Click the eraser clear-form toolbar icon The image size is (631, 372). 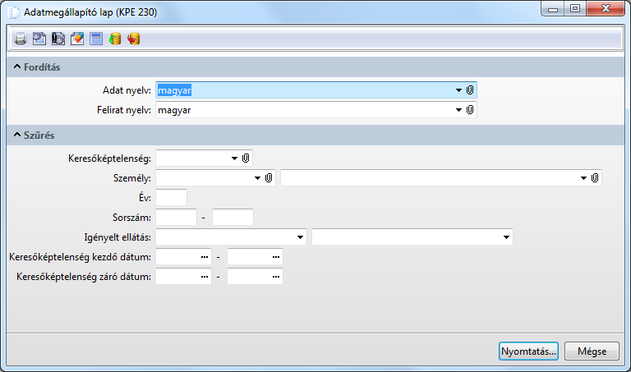(x=77, y=39)
